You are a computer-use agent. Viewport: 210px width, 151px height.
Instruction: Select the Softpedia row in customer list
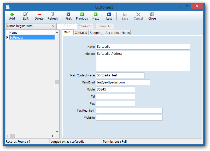pos(32,37)
